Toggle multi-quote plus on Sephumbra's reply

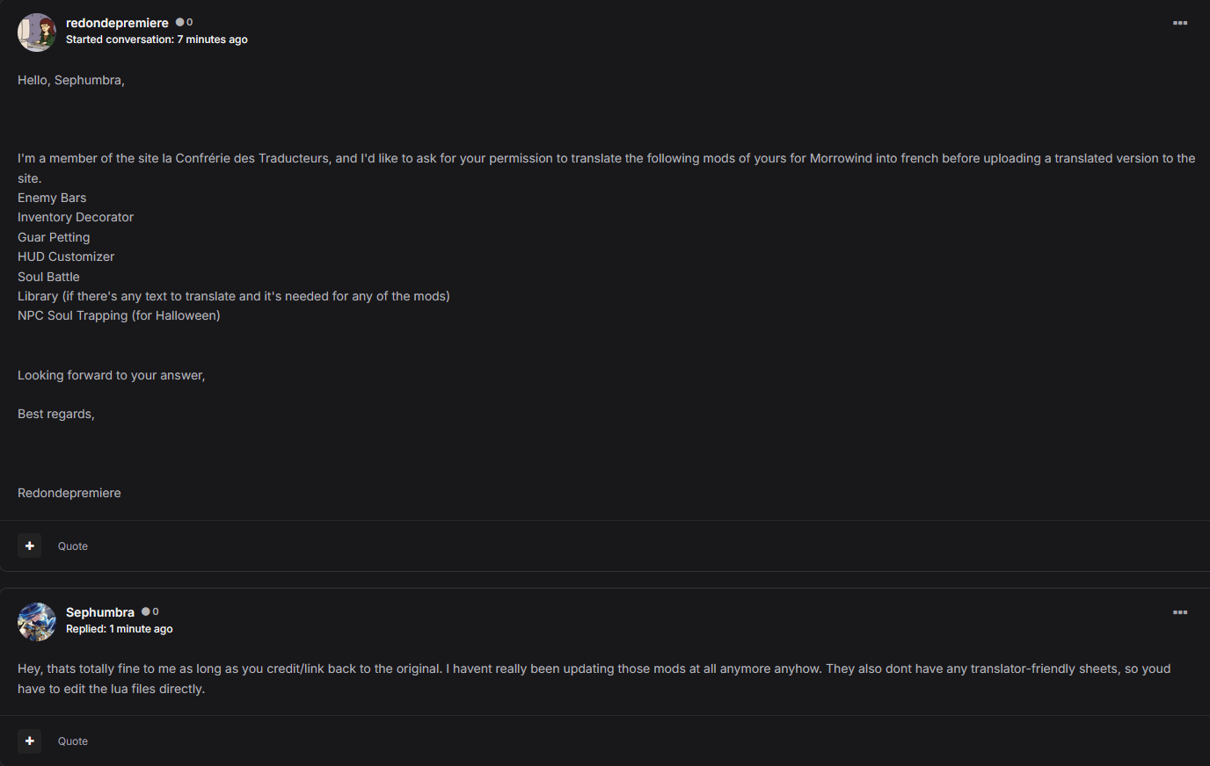pyautogui.click(x=30, y=741)
